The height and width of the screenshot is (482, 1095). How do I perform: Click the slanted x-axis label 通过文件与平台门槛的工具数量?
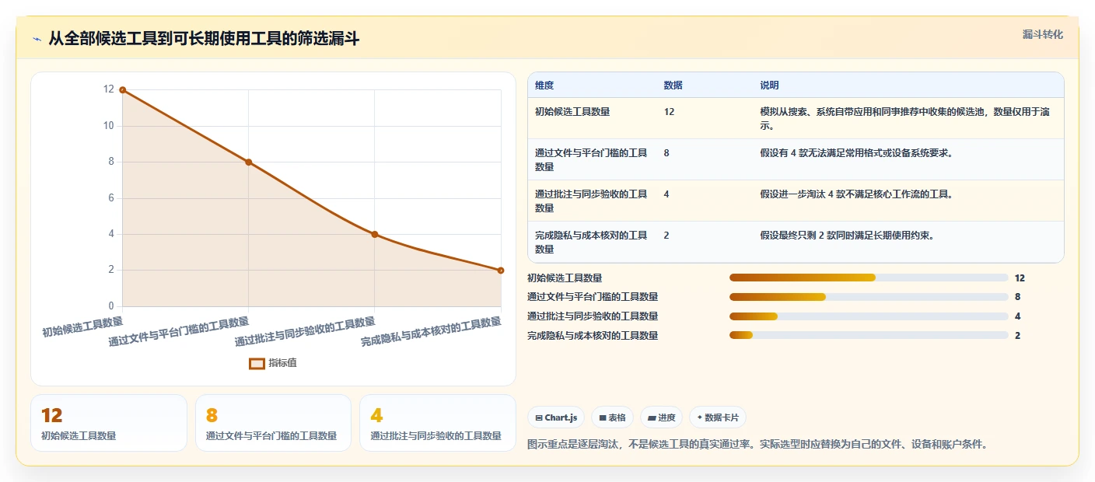179,331
